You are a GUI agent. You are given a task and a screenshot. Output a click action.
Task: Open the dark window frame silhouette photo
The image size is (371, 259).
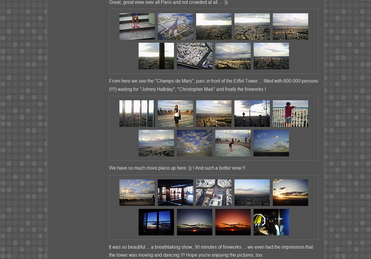(156, 222)
